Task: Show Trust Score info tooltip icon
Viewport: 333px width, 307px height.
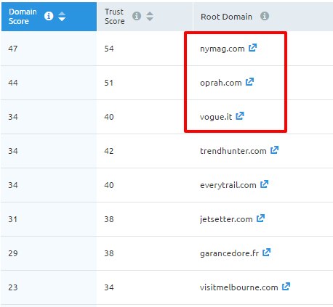Action: [x=137, y=16]
